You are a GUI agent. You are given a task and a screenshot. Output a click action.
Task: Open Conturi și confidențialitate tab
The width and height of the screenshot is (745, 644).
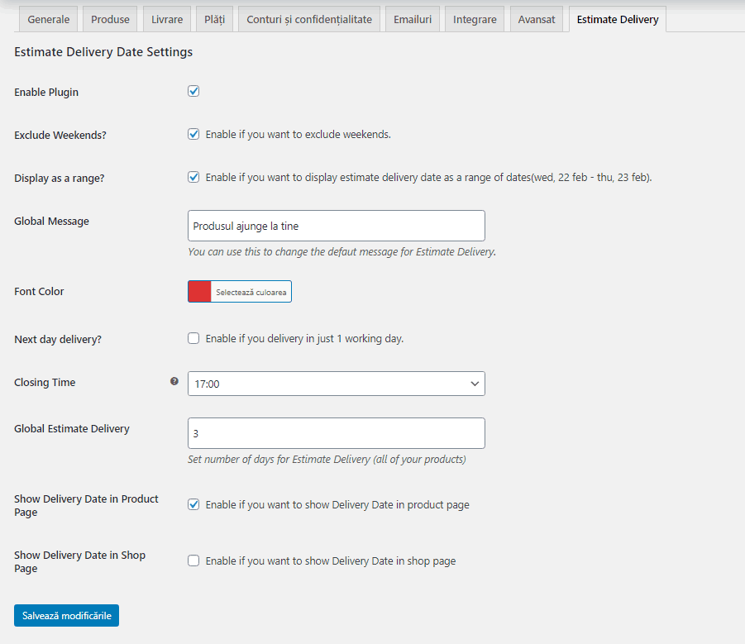coord(309,20)
